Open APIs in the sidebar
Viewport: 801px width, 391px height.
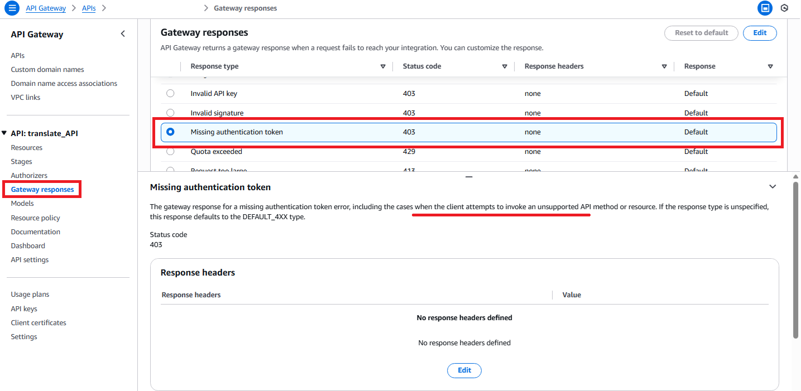click(17, 55)
